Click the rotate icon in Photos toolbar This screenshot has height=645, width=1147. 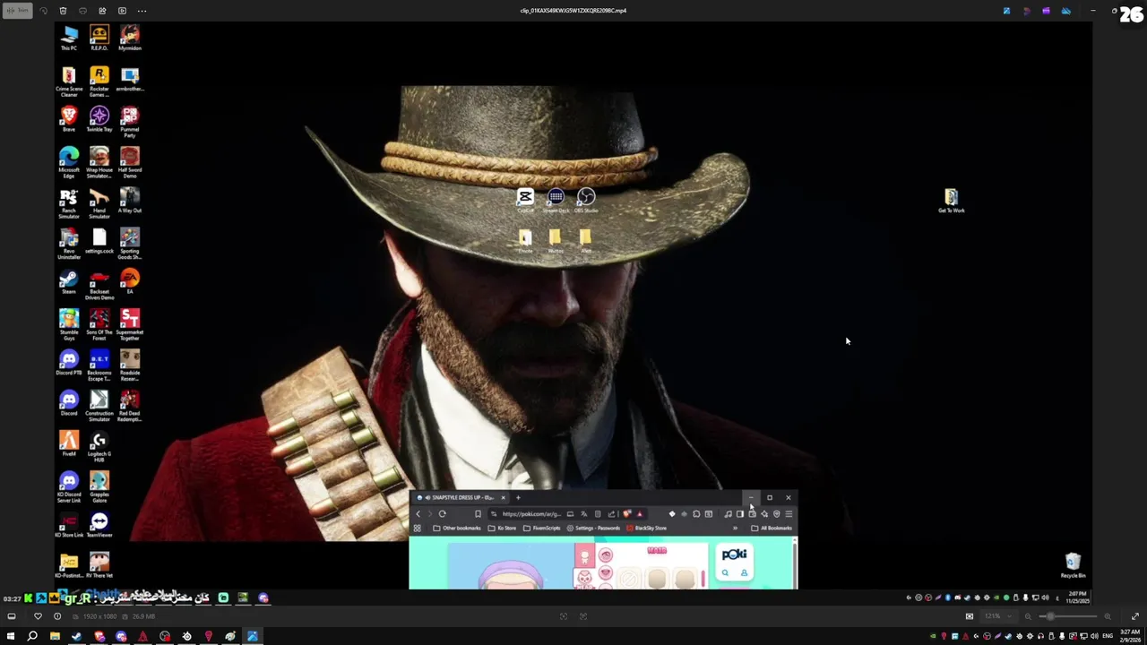point(43,11)
